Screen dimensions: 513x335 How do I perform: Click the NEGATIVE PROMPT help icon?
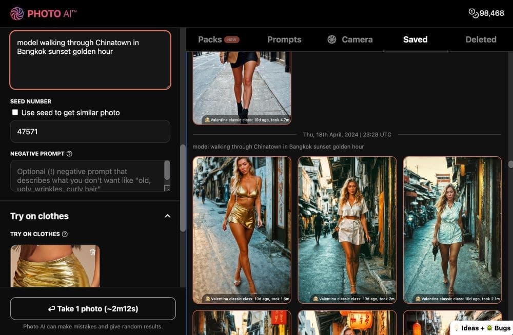pos(70,153)
